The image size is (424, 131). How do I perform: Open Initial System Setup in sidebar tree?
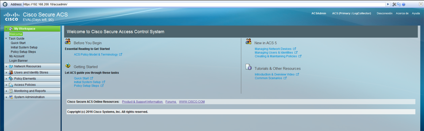pos(24,47)
